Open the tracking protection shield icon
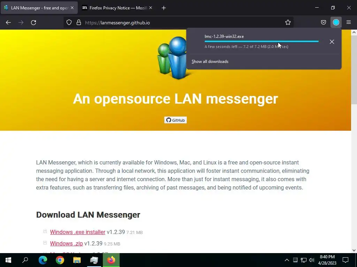 [x=69, y=23]
